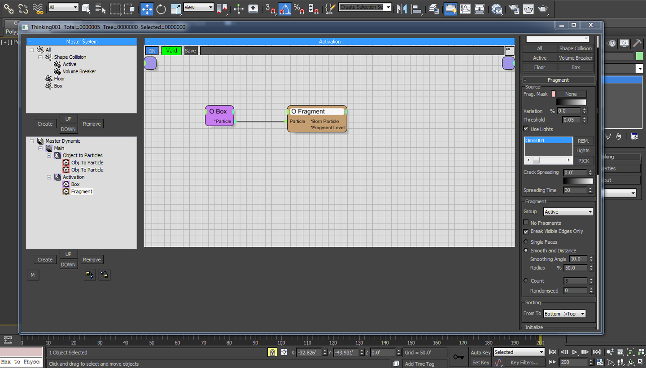Image resolution: width=646 pixels, height=368 pixels.
Task: Open Key Filters dialog
Action: click(524, 362)
